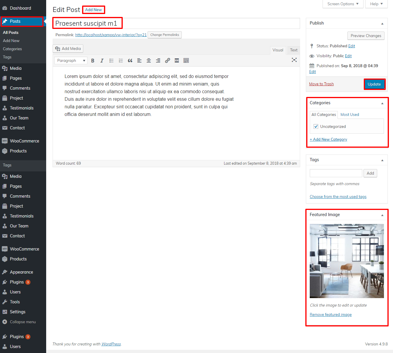Screen dimensions: 393x353
Task: Collapse the Tags panel
Action: click(382, 160)
